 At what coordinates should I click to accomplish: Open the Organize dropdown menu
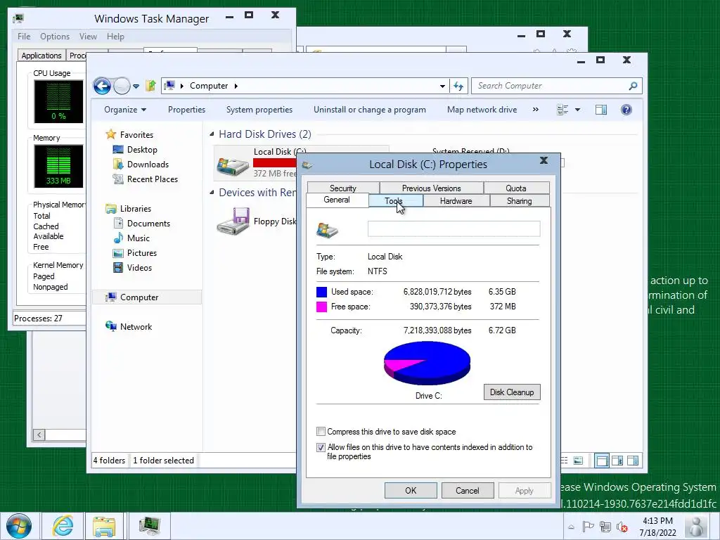(x=125, y=110)
